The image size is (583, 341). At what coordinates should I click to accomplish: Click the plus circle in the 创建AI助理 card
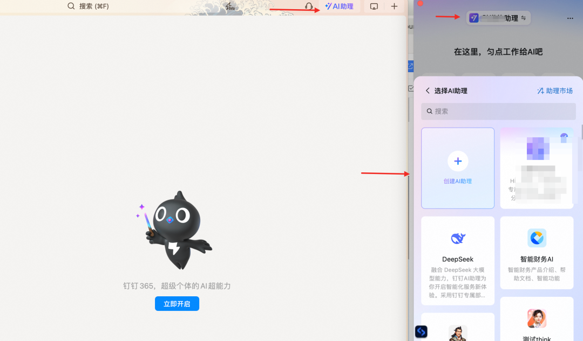pyautogui.click(x=458, y=161)
